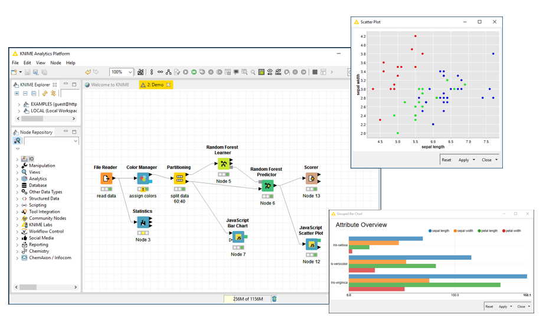This screenshot has width=543, height=334.
Task: Click Apply in Grouped Bar Chart window
Action: 503,306
